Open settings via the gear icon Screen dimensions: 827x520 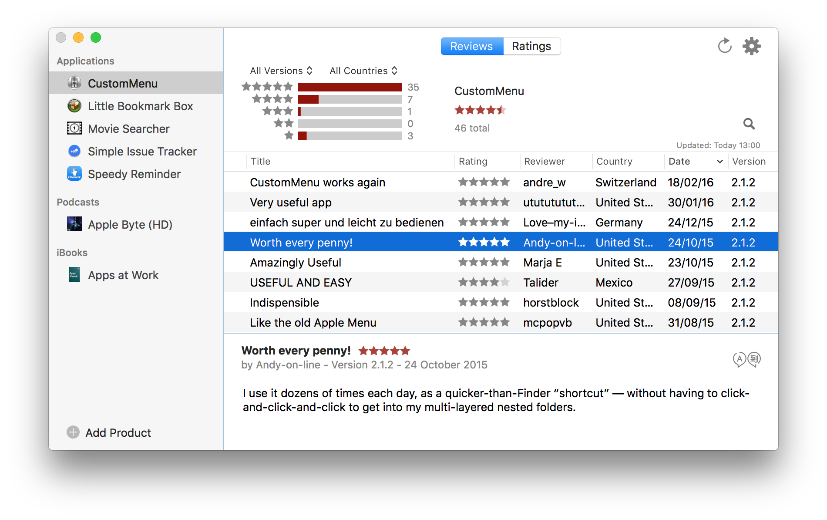[x=752, y=46]
